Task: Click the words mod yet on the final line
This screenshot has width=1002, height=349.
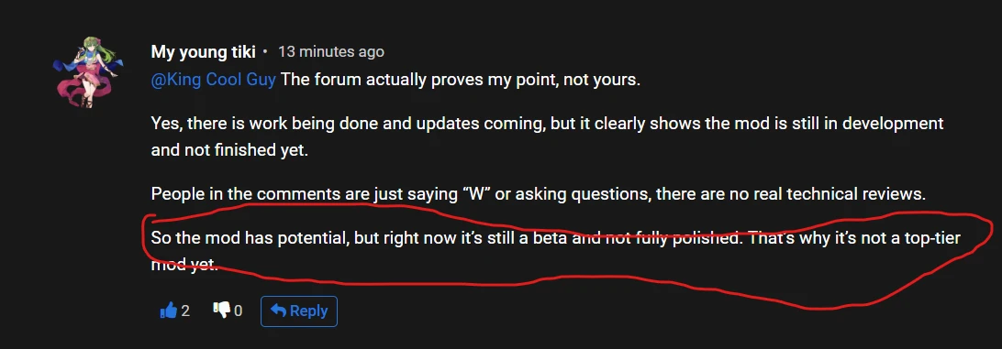Action: [x=184, y=264]
